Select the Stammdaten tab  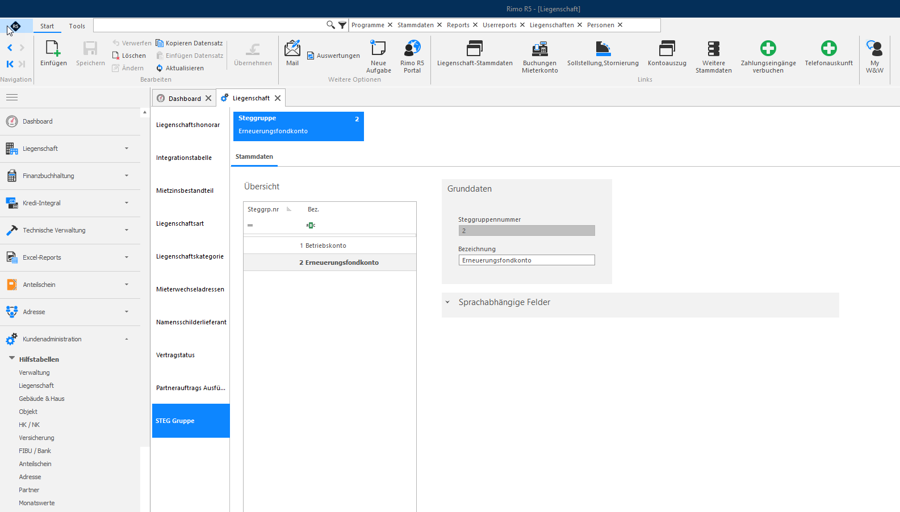(254, 156)
